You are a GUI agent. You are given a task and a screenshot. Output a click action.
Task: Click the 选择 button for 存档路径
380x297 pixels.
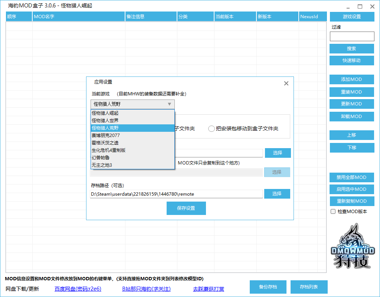click(x=277, y=194)
